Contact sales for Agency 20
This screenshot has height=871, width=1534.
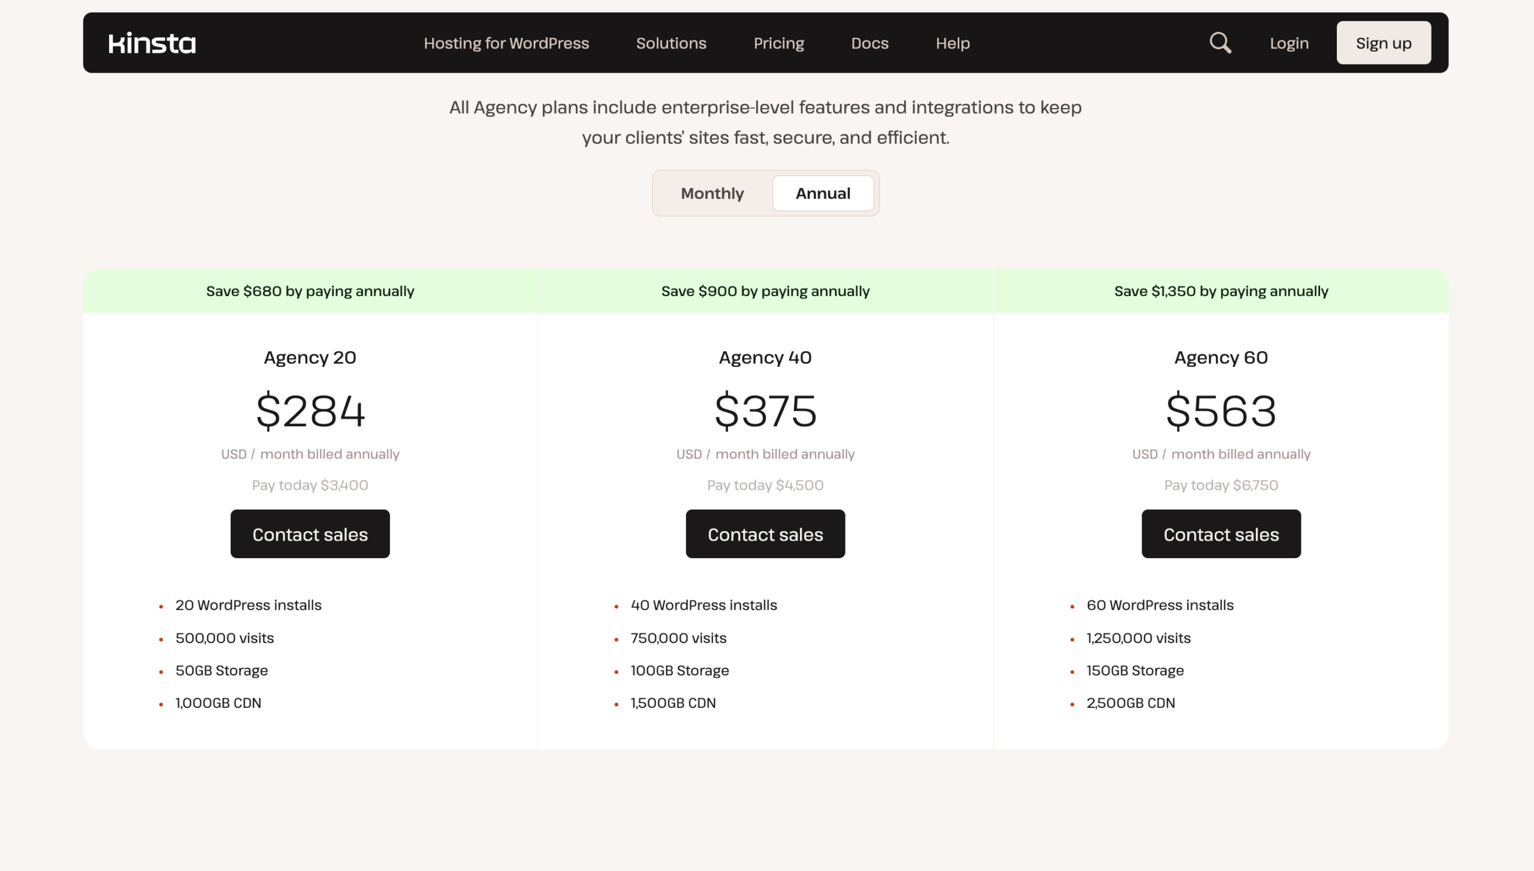pos(310,534)
